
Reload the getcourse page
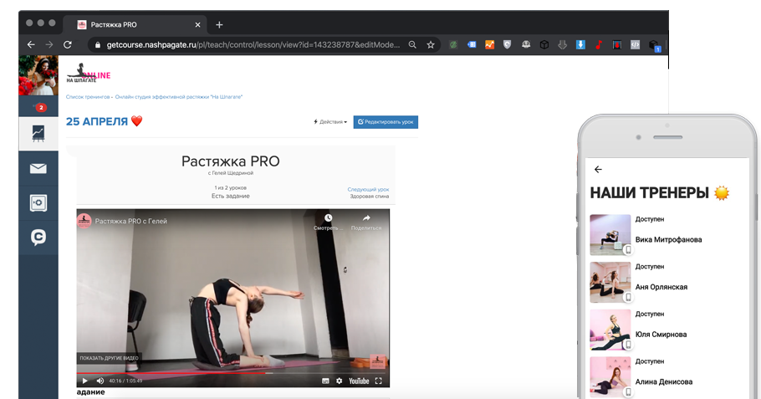68,44
